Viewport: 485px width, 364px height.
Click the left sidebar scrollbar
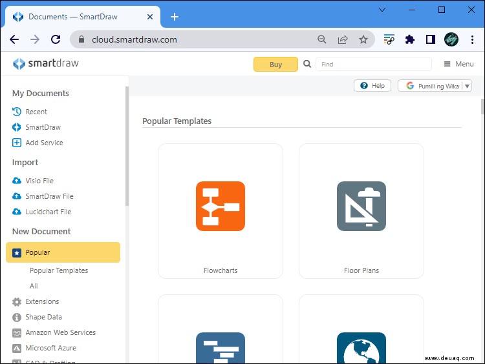pos(127,146)
